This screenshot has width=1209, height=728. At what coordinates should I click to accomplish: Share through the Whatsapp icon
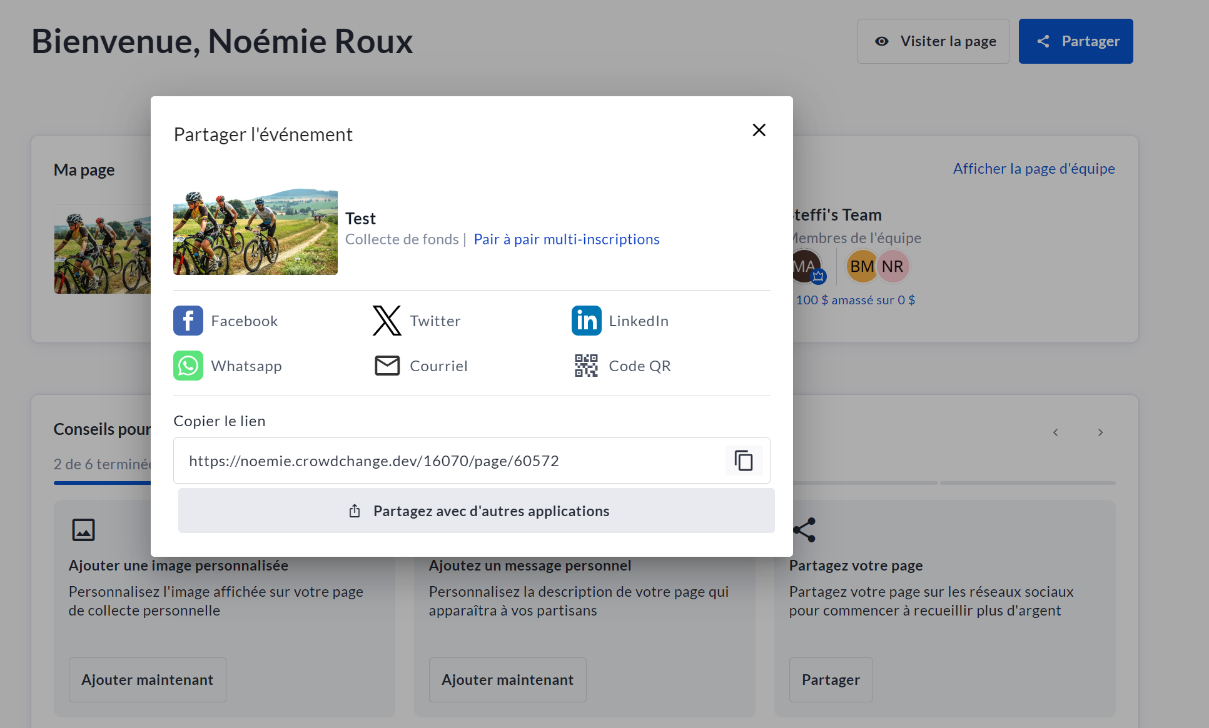point(188,366)
